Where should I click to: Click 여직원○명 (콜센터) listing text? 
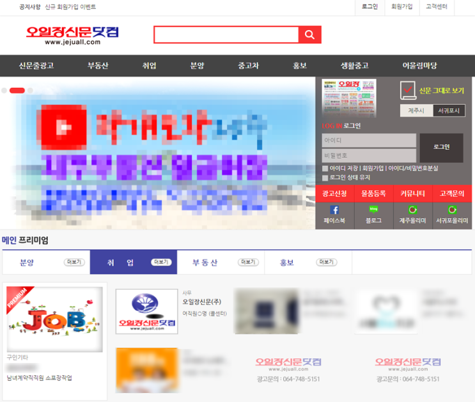tap(205, 314)
